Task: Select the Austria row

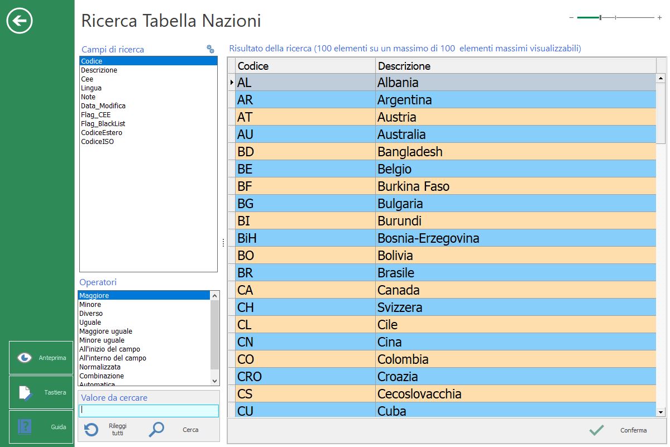Action: tap(442, 117)
